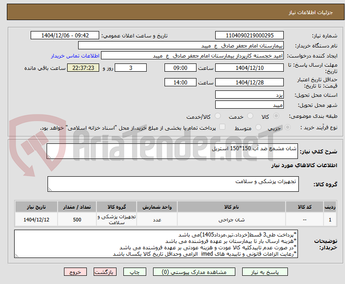Click the buyer notes text area
345x284 pixels.
pyautogui.click(x=156, y=244)
